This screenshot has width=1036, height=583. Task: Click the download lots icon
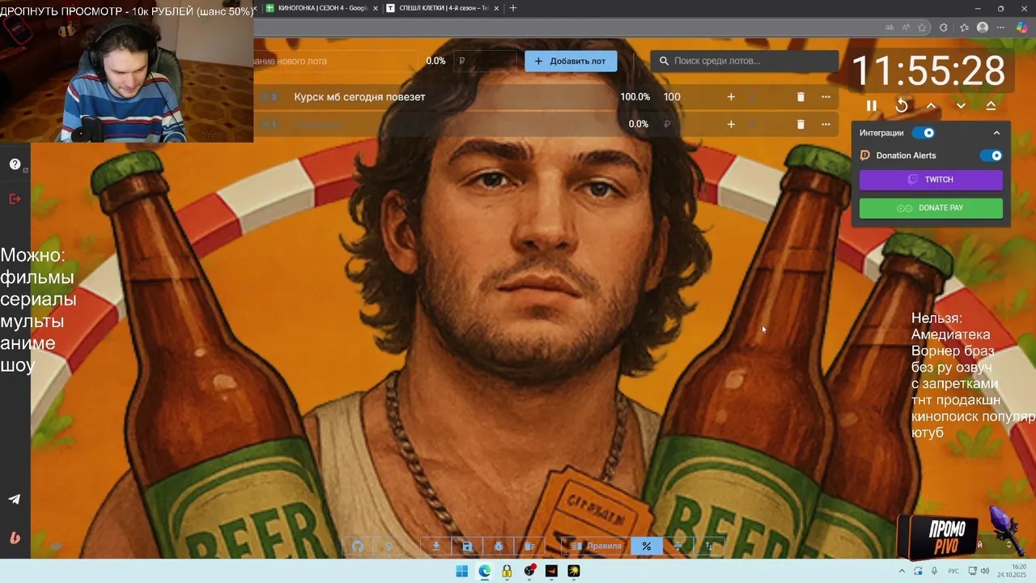click(435, 546)
